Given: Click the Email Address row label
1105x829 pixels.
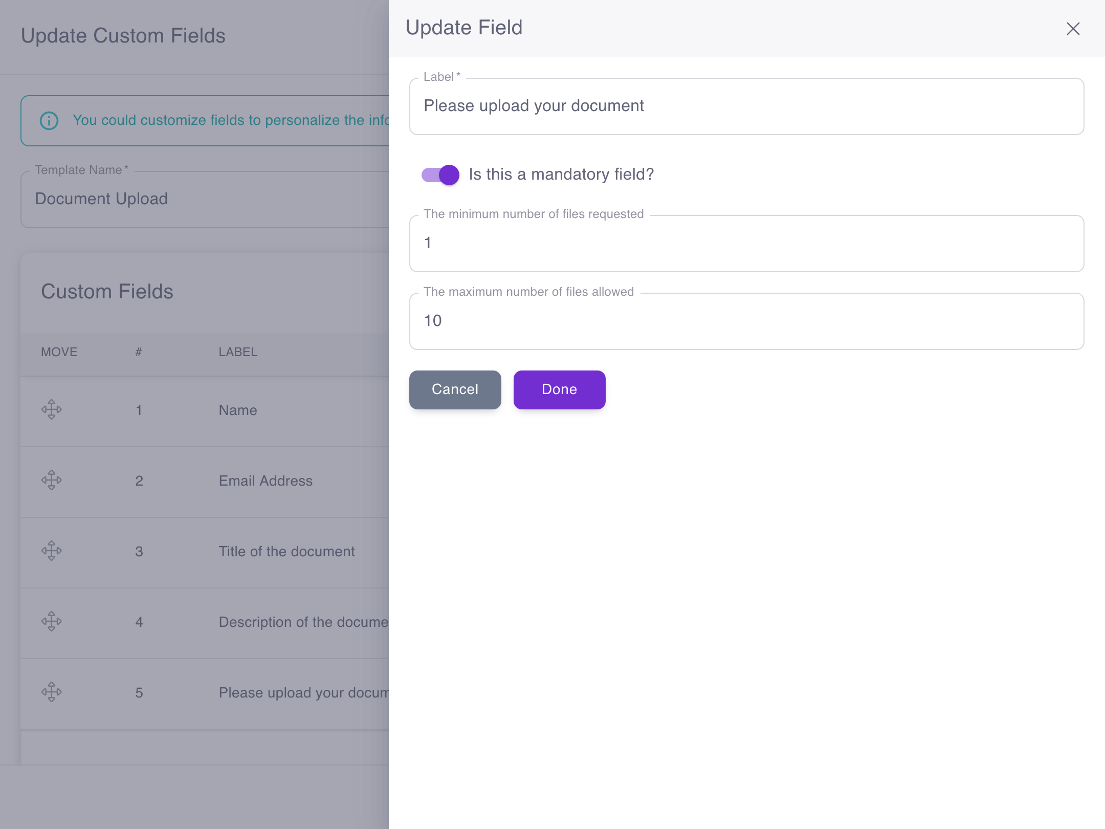Looking at the screenshot, I should (x=266, y=481).
